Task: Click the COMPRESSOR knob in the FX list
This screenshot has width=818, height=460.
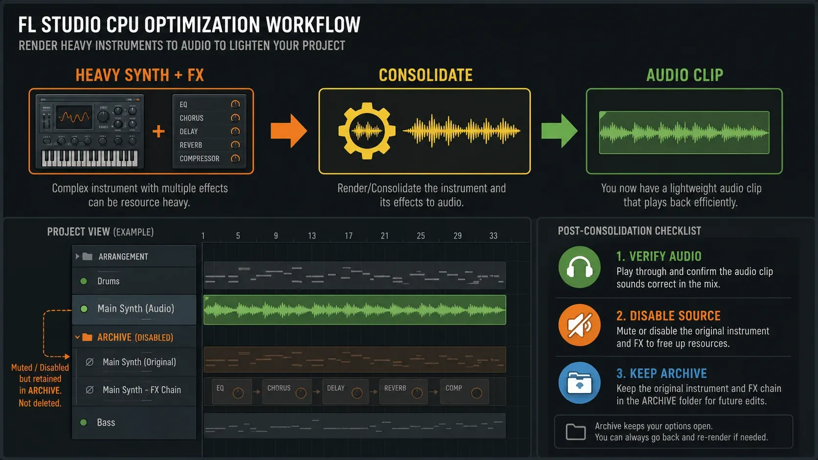Action: (235, 158)
